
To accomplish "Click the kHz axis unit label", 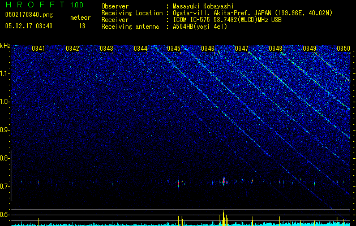I will 5,46.
